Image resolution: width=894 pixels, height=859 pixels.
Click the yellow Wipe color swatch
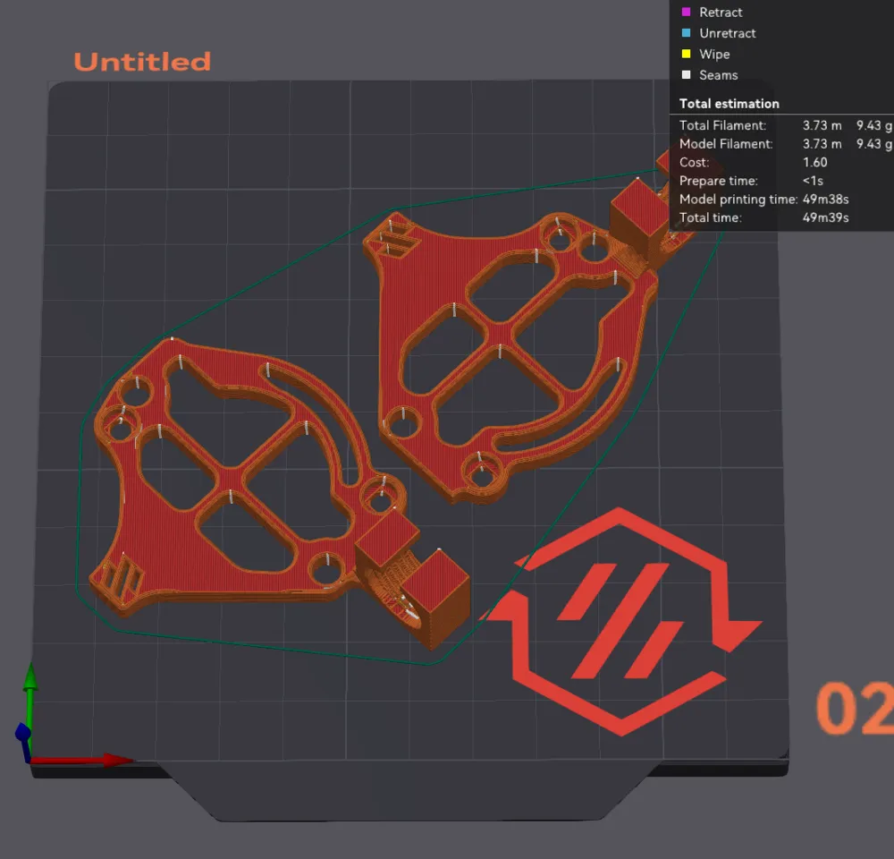point(687,55)
